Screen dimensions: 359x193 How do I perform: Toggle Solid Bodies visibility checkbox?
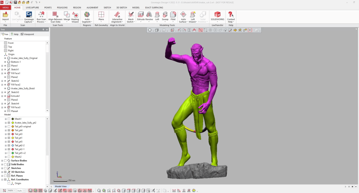pos(5,164)
